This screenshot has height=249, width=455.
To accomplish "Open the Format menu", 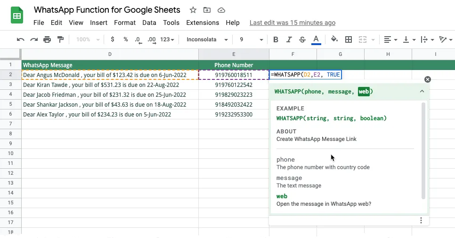I will (x=124, y=23).
